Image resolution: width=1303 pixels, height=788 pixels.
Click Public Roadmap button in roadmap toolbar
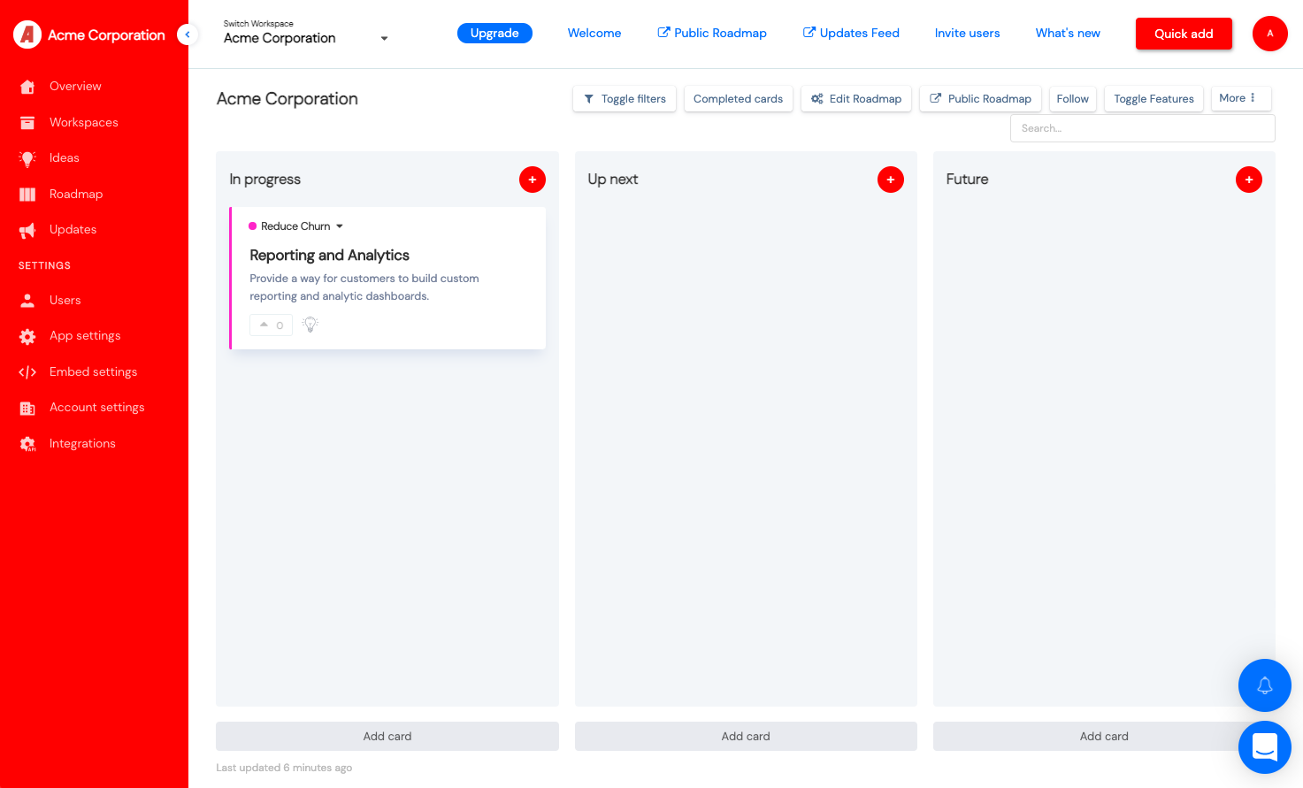tap(981, 99)
